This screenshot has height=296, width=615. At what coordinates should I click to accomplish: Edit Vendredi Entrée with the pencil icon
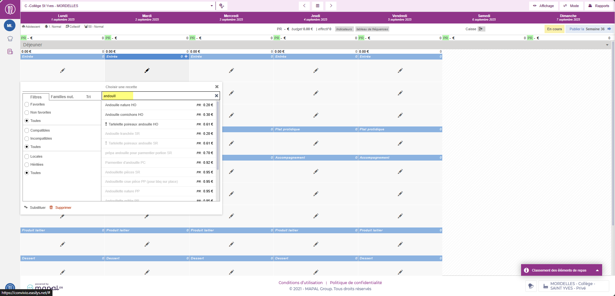(x=400, y=70)
